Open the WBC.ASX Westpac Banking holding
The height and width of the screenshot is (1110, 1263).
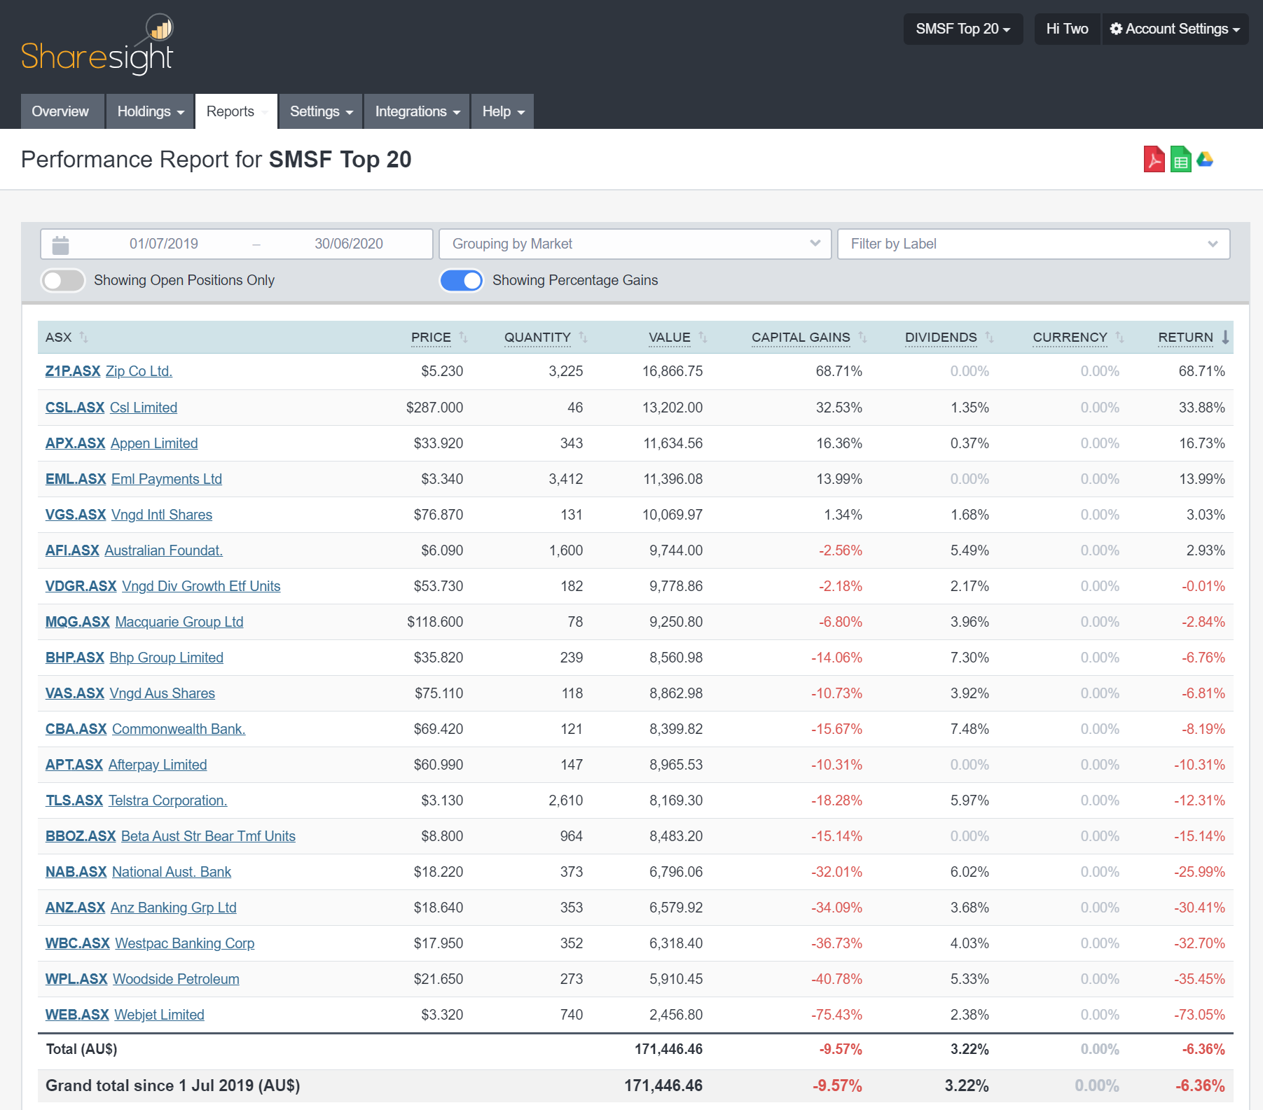click(x=150, y=944)
